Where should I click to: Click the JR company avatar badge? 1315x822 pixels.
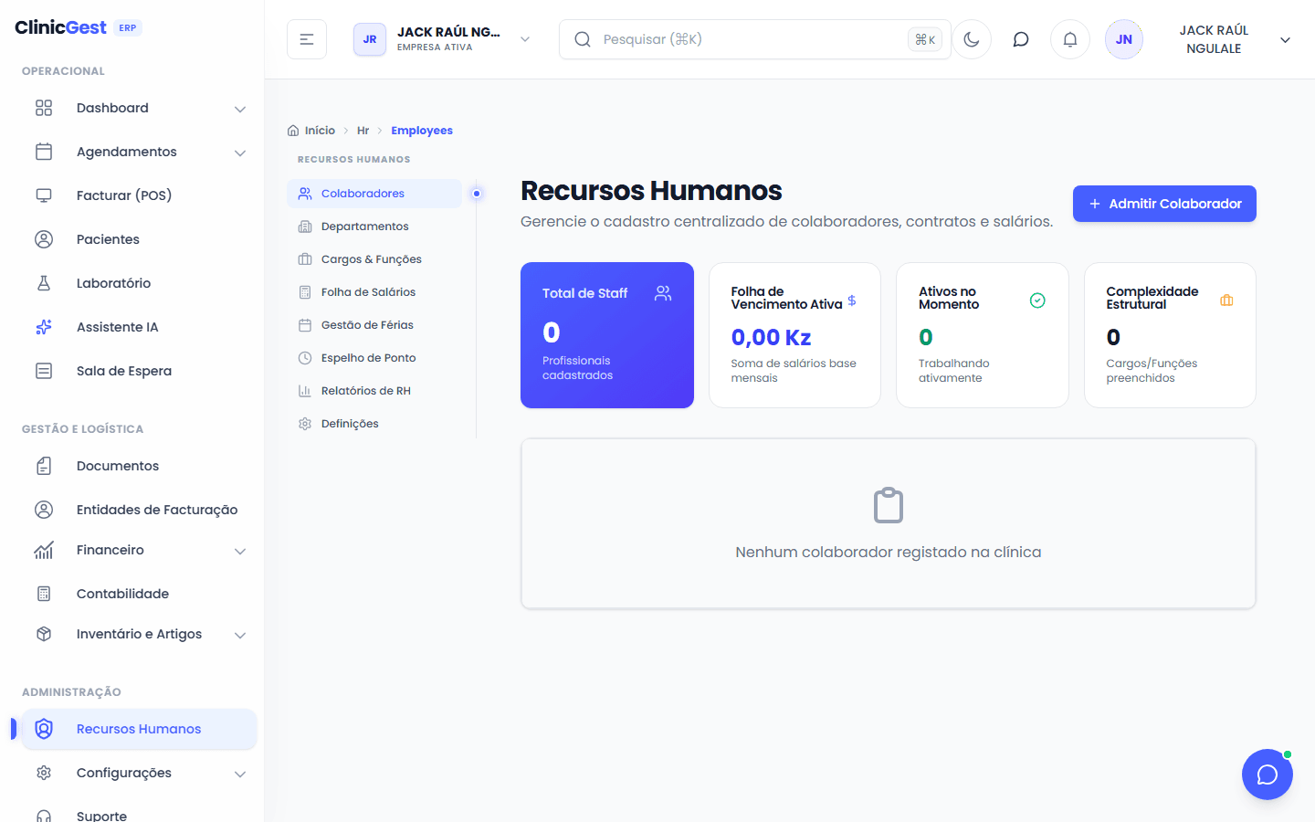tap(370, 39)
